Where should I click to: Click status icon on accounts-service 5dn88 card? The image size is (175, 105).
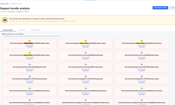coord(86,53)
